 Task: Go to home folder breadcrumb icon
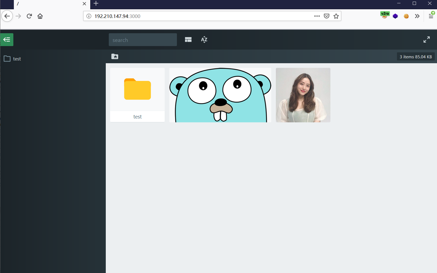(x=115, y=56)
